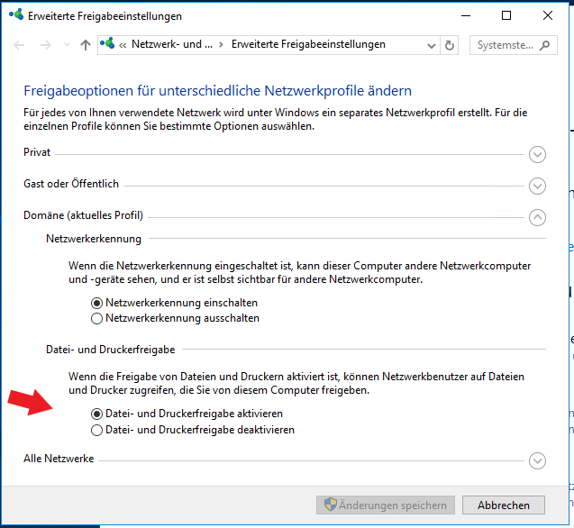Click Netzwerk- und breadcrumb segment
574x528 pixels.
171,44
